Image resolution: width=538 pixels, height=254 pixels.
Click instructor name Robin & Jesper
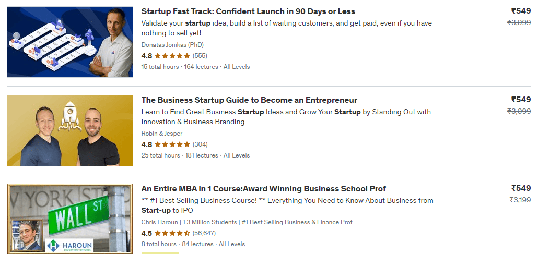(x=162, y=133)
